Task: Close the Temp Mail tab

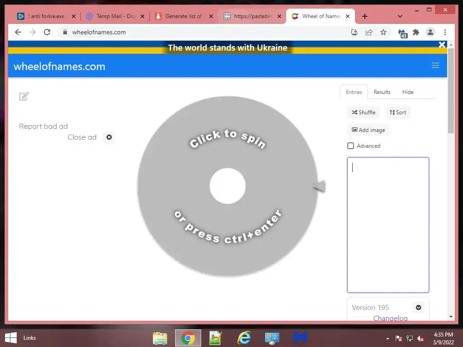Action: click(142, 16)
